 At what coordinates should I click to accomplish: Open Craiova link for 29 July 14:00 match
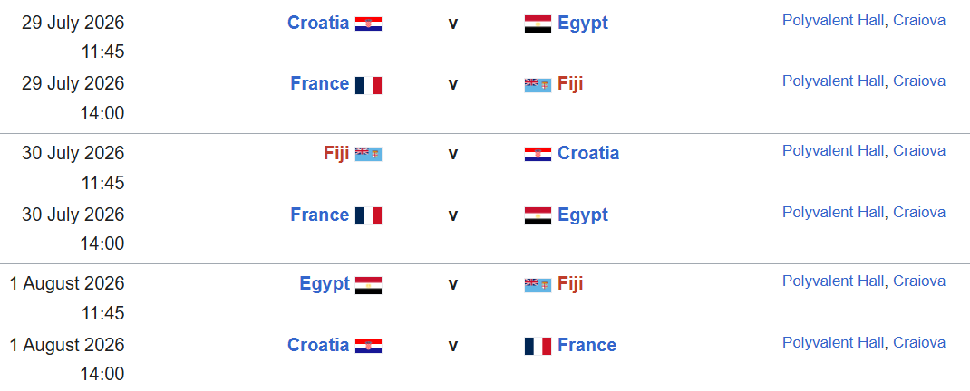tap(919, 81)
